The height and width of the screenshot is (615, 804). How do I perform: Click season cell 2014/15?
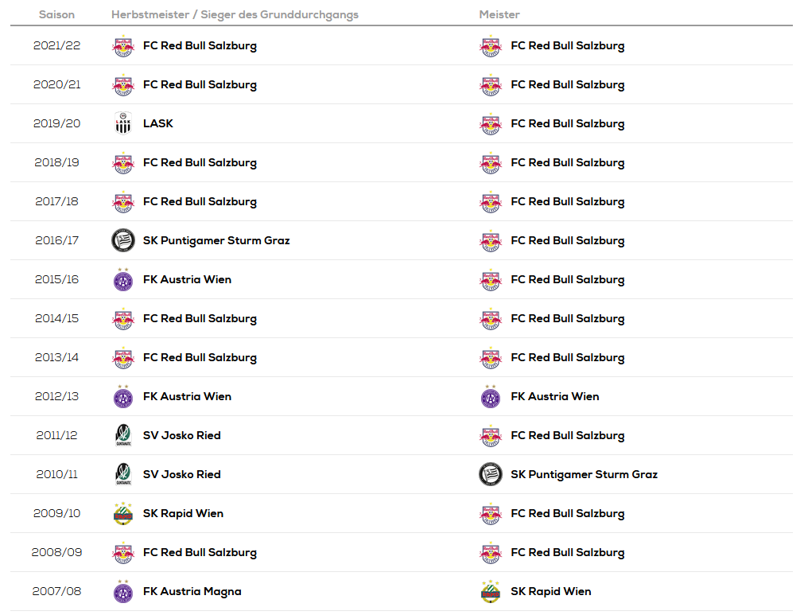pyautogui.click(x=57, y=318)
